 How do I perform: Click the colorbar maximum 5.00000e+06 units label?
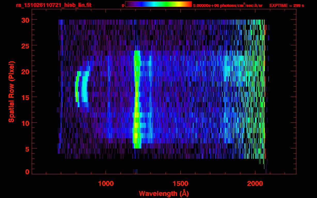click(x=228, y=5)
